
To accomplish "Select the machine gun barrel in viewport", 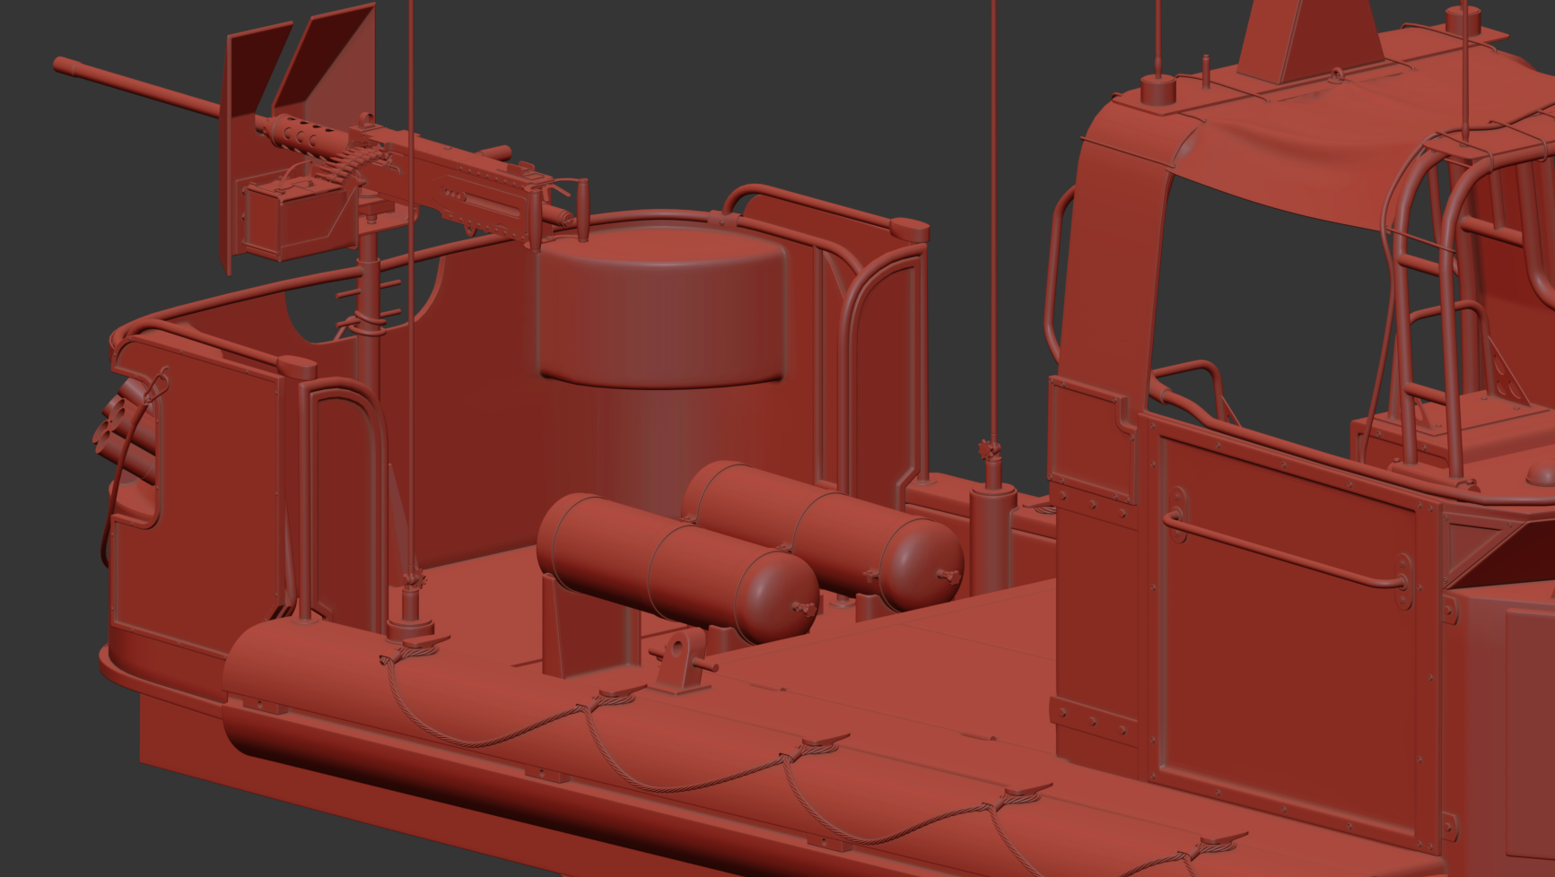I will [x=139, y=88].
